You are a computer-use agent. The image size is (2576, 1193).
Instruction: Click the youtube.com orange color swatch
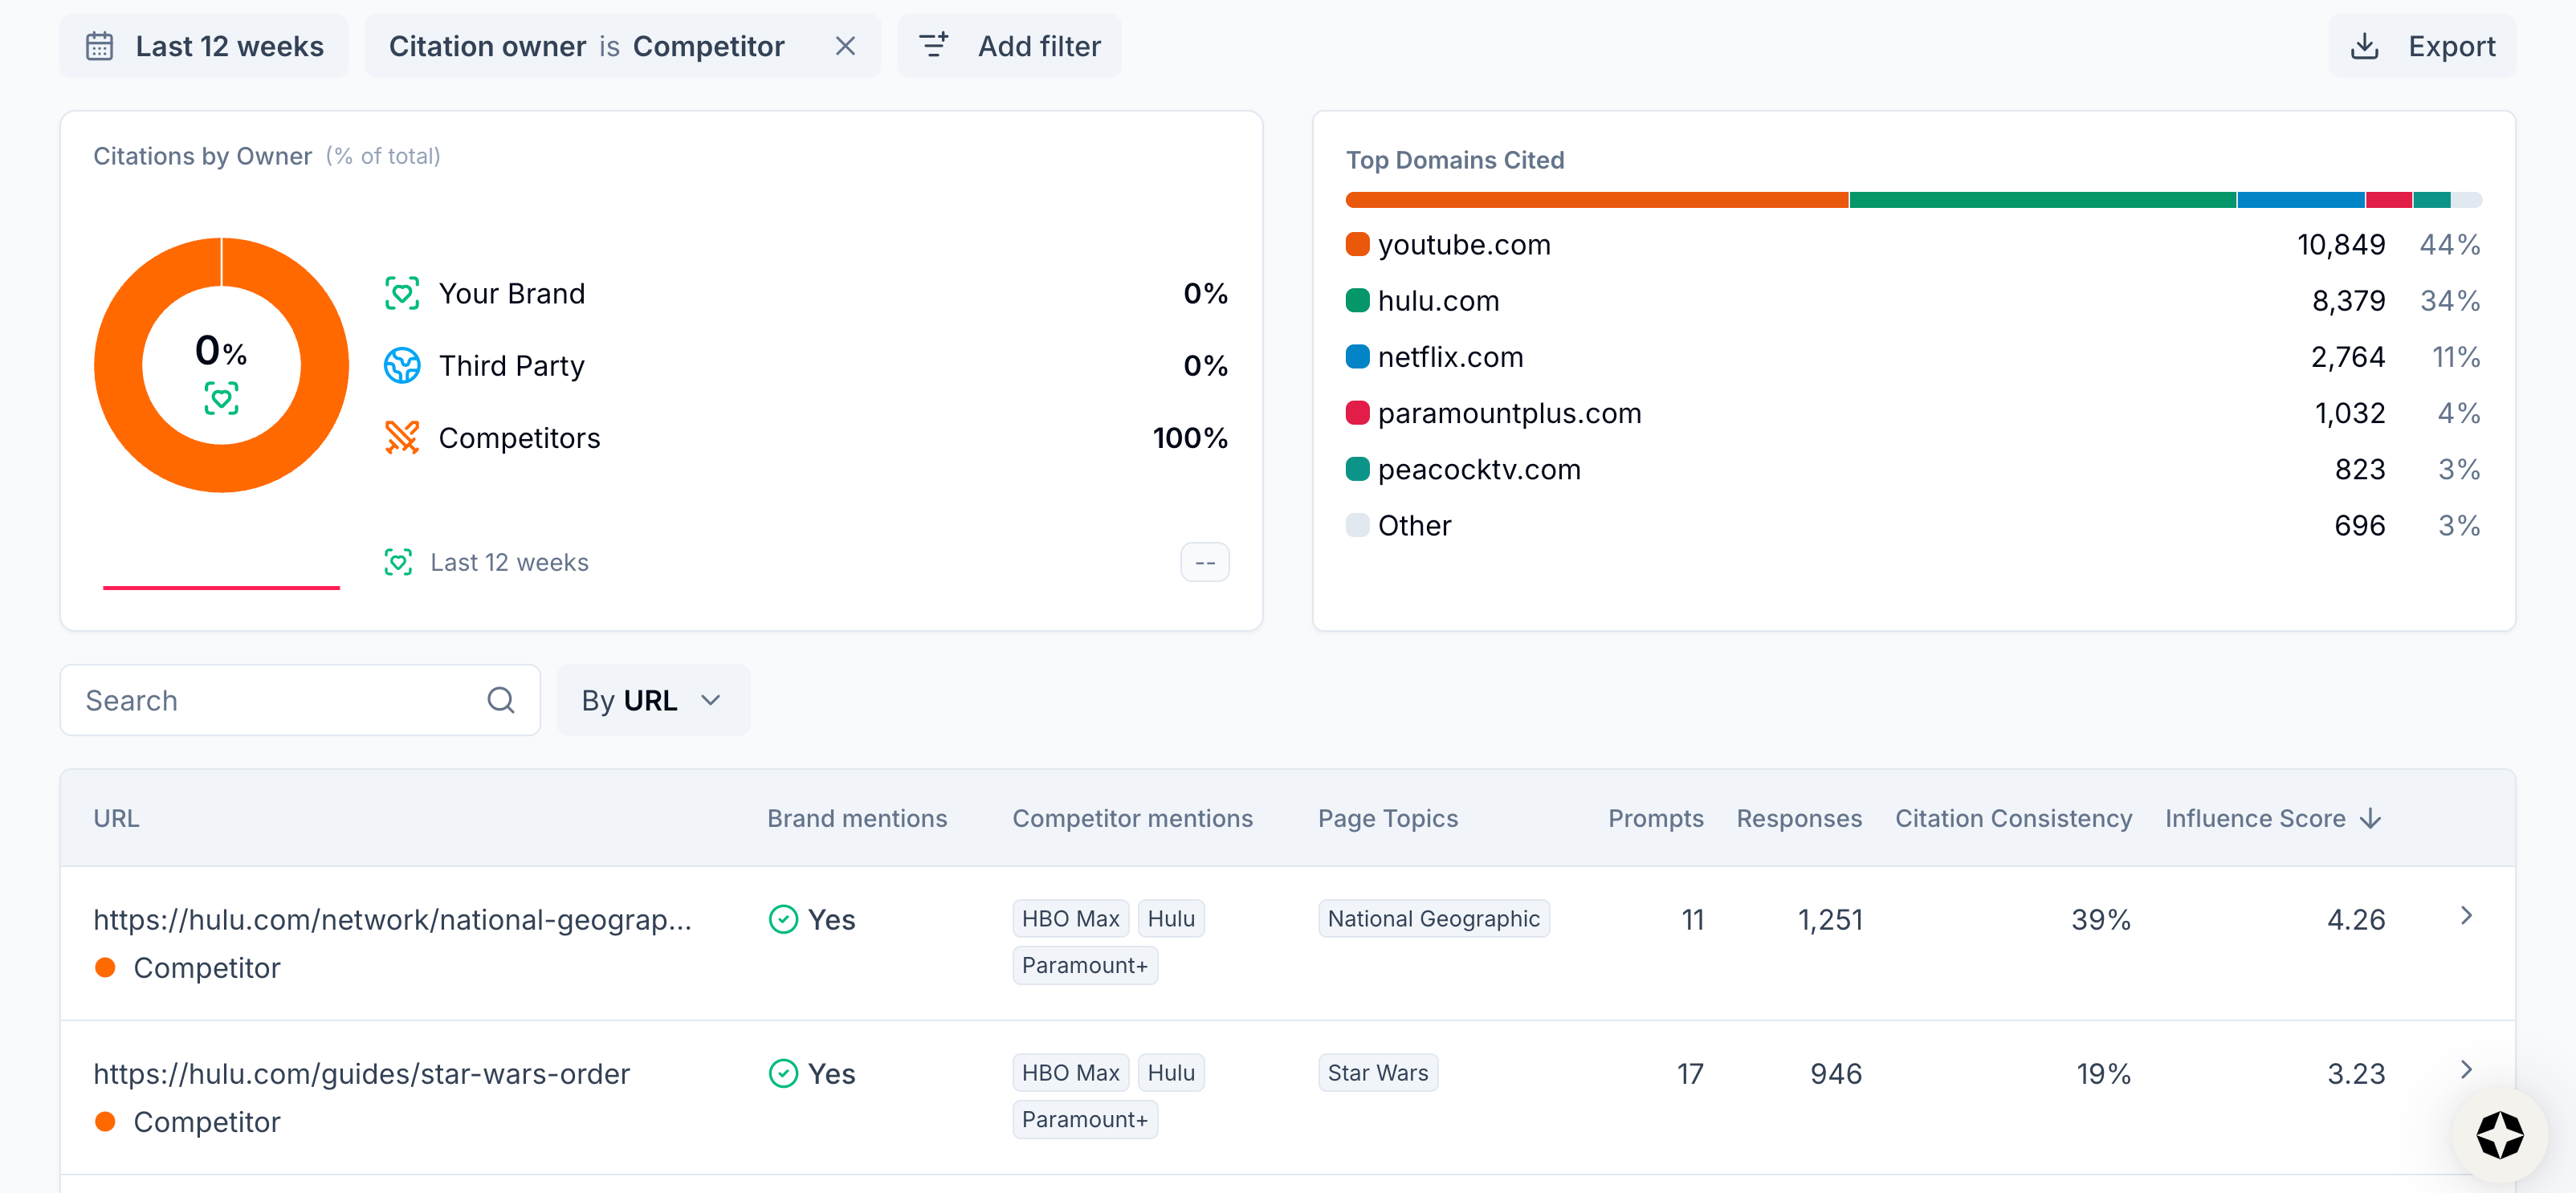click(x=1357, y=244)
